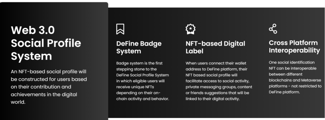This screenshot has width=325, height=120.
Task: Click the text linked to their digital activity
Action: coord(212,99)
